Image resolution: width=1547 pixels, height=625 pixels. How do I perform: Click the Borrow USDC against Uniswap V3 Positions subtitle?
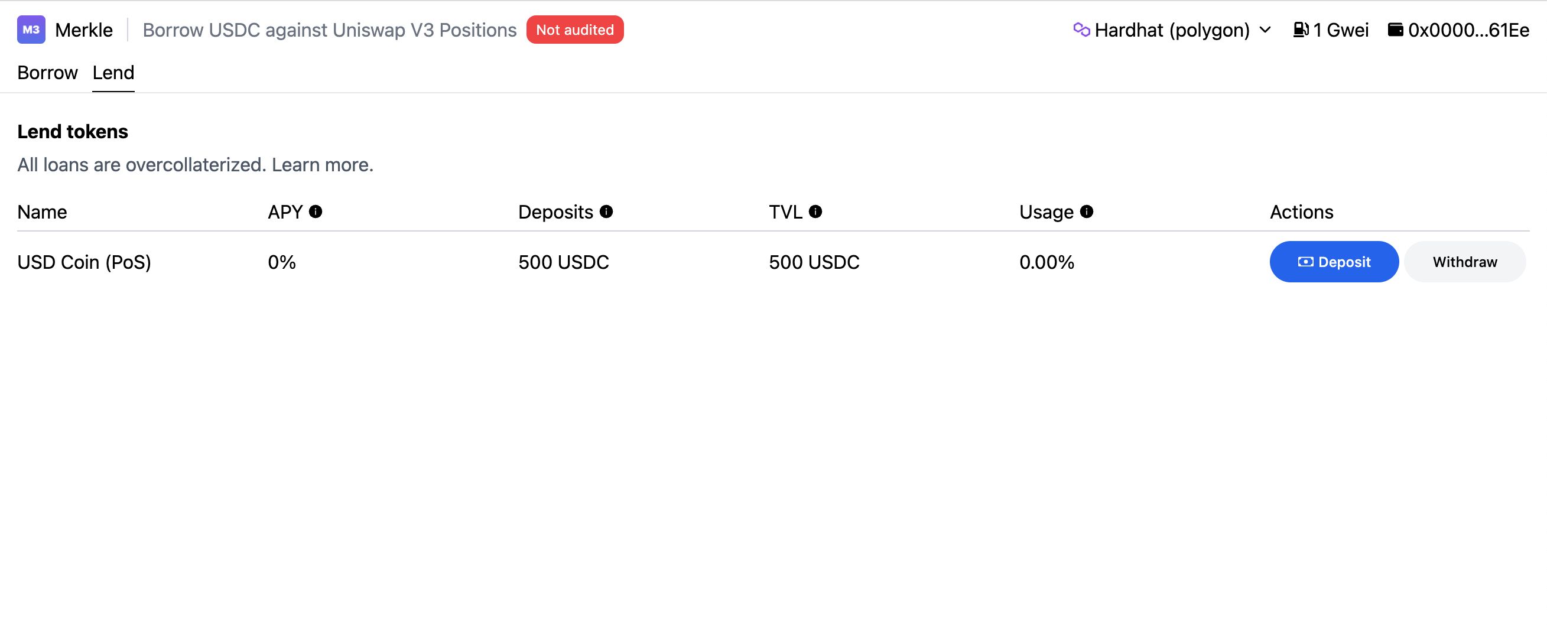[x=330, y=30]
